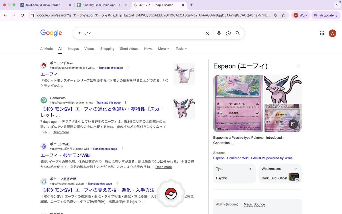342x214 pixels.
Task: Open the Espeon knowledge panel options menu
Action: pos(299,66)
